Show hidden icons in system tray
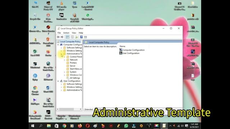The image size is (230, 129). (170, 126)
